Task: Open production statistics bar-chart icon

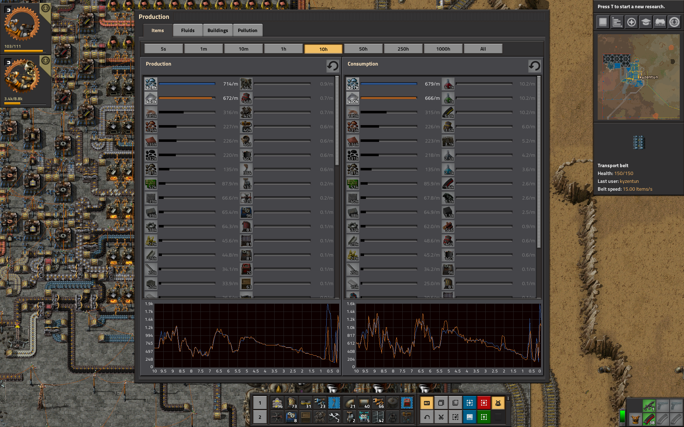Action: (617, 22)
